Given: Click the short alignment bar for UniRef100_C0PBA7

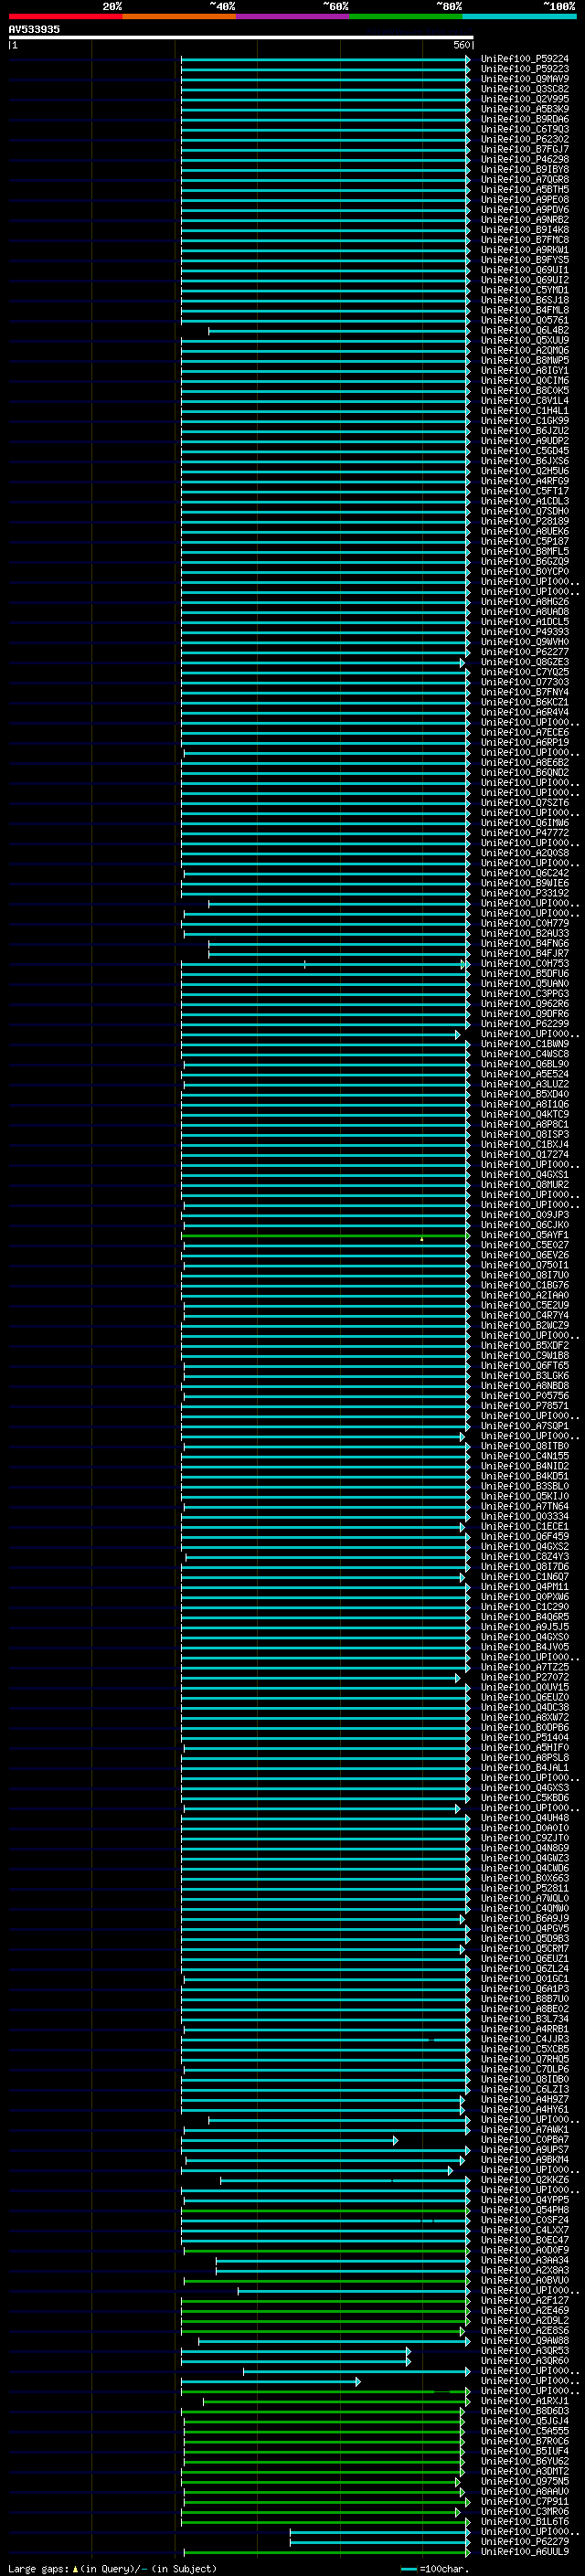Looking at the screenshot, I should pos(289,2141).
